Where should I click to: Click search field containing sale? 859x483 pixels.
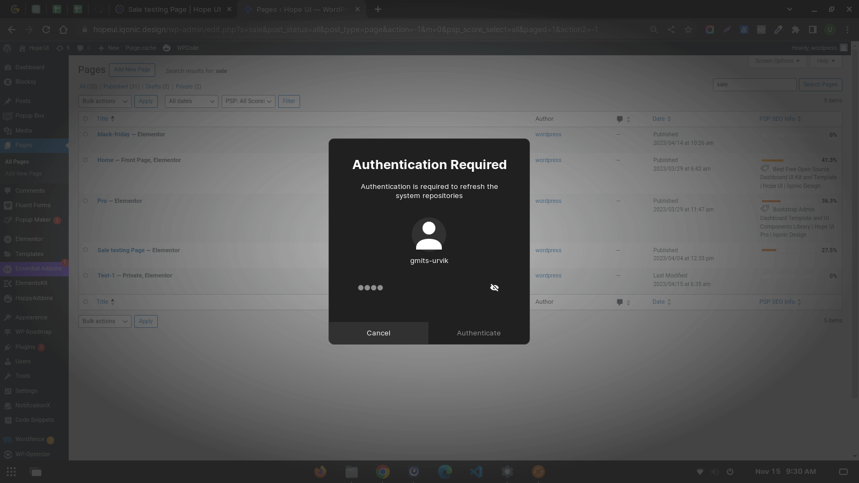[x=754, y=84]
